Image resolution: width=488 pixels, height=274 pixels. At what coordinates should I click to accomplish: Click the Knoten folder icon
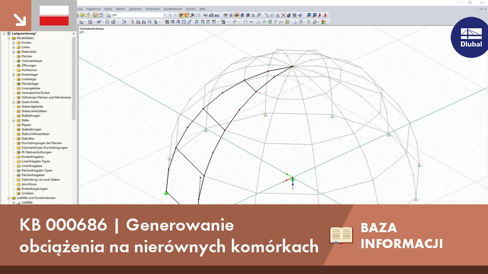pos(19,42)
